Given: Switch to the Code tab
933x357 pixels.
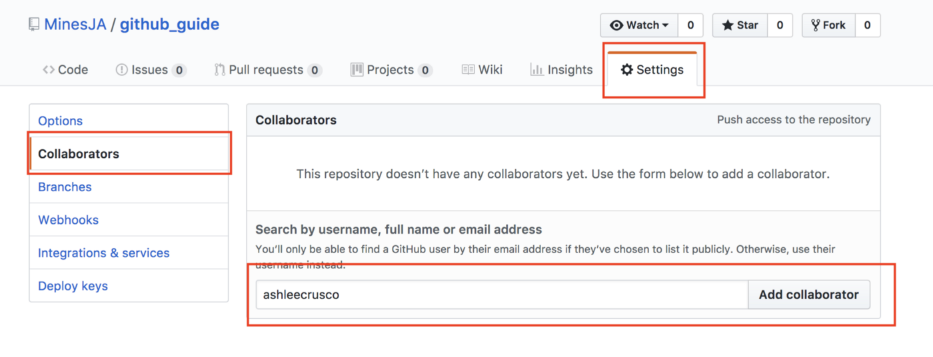Looking at the screenshot, I should coord(65,69).
